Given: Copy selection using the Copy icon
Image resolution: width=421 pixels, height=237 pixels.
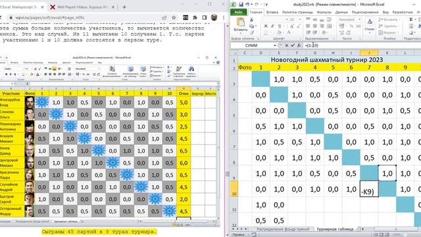Looking at the screenshot, I should [251, 26].
